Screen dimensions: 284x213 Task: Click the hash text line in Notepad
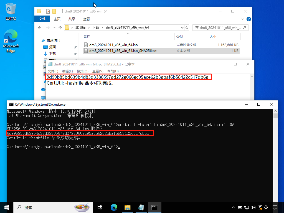pos(128,77)
